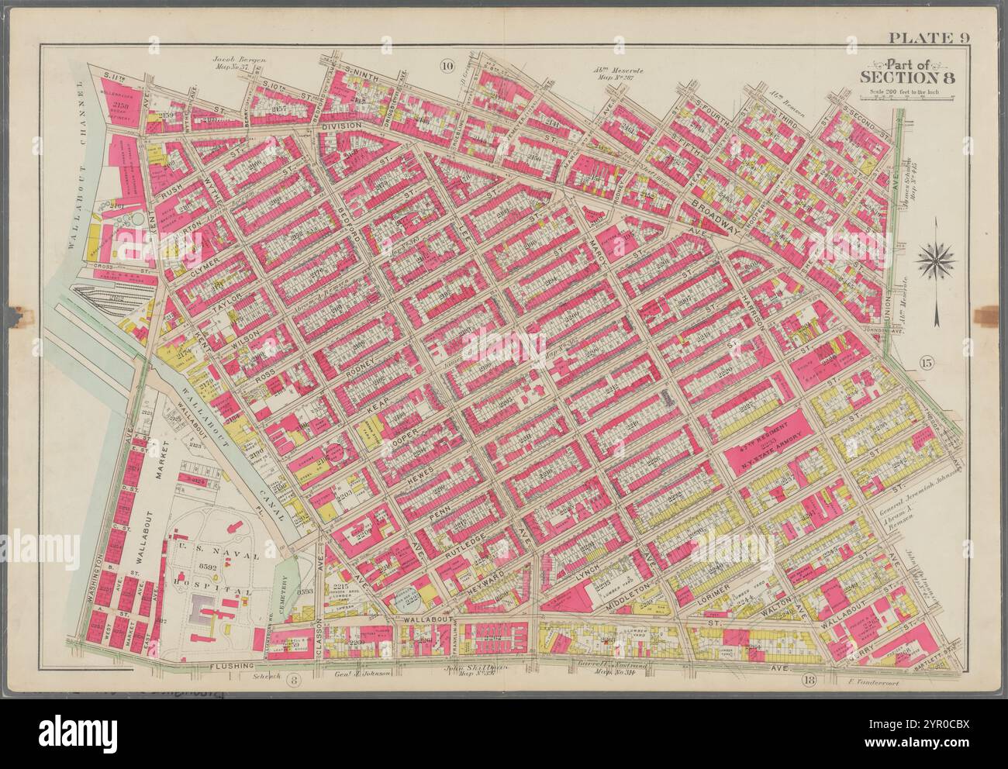Viewport: 1008px width, 769px height.
Task: Click the "Map No 287" note
Action: pos(616,78)
